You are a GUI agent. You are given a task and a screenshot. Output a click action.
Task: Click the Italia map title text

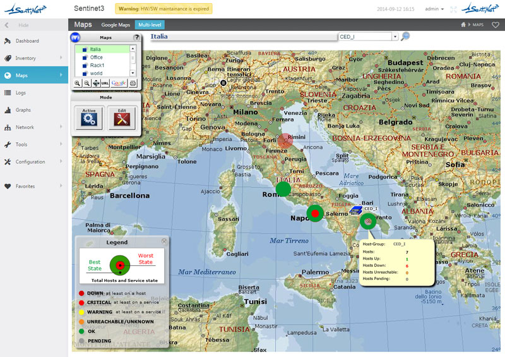point(159,36)
